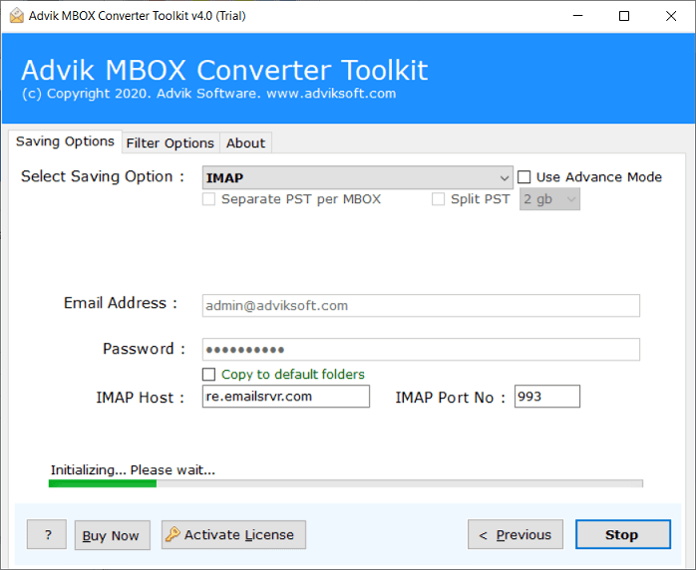Go back with the Previous button
Screen dimensions: 696x570
tap(516, 534)
